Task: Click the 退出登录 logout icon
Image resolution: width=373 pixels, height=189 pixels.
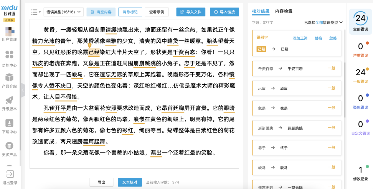Action: click(10, 174)
